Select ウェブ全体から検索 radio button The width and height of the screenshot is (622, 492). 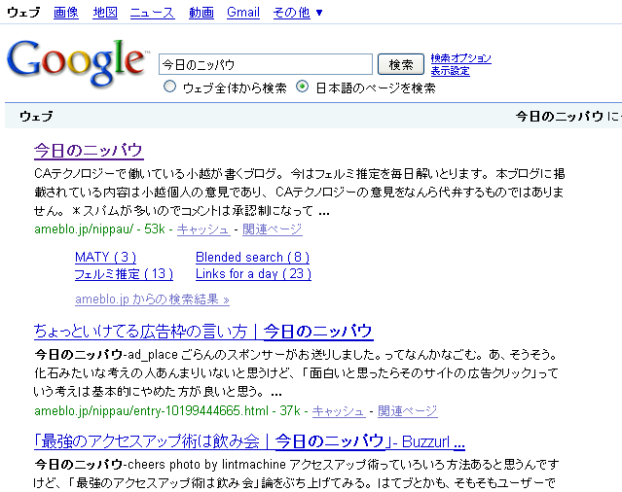pyautogui.click(x=169, y=87)
